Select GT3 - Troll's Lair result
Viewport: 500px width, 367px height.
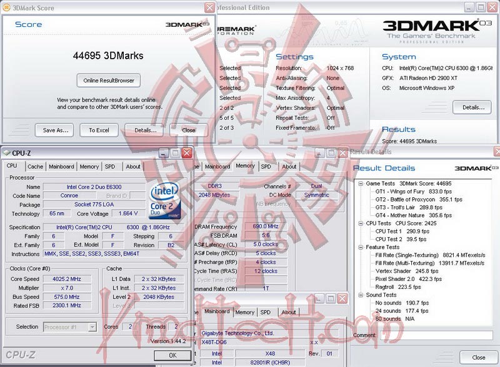coord(409,207)
